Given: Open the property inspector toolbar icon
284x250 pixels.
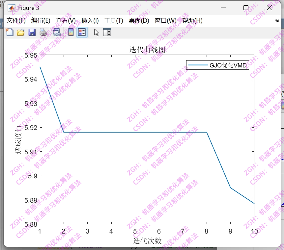Looking at the screenshot, I should click(107, 33).
